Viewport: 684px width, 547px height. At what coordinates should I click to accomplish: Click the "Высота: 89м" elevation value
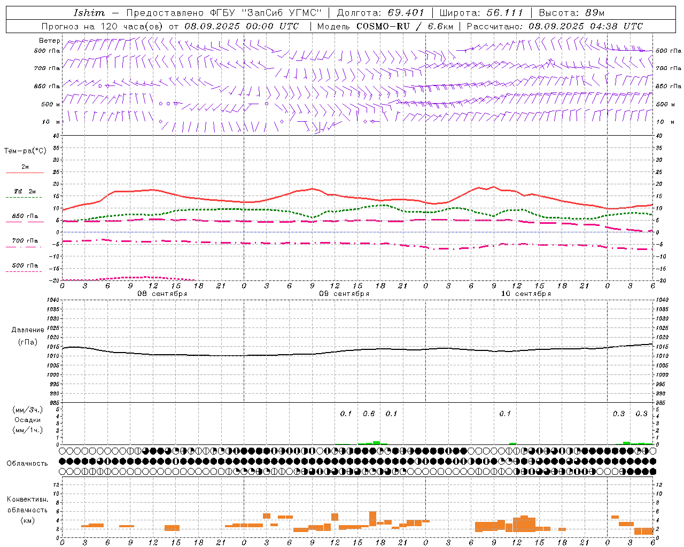[572, 13]
